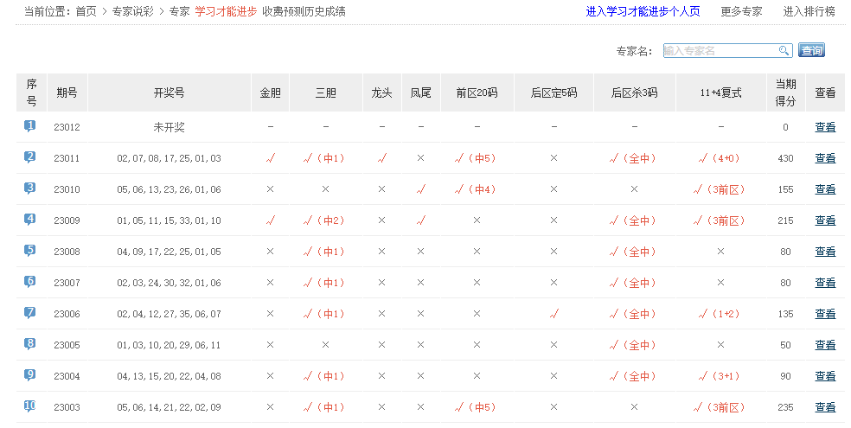The width and height of the screenshot is (851, 428).
Task: Click the number 9 row badge icon
Action: (30, 375)
